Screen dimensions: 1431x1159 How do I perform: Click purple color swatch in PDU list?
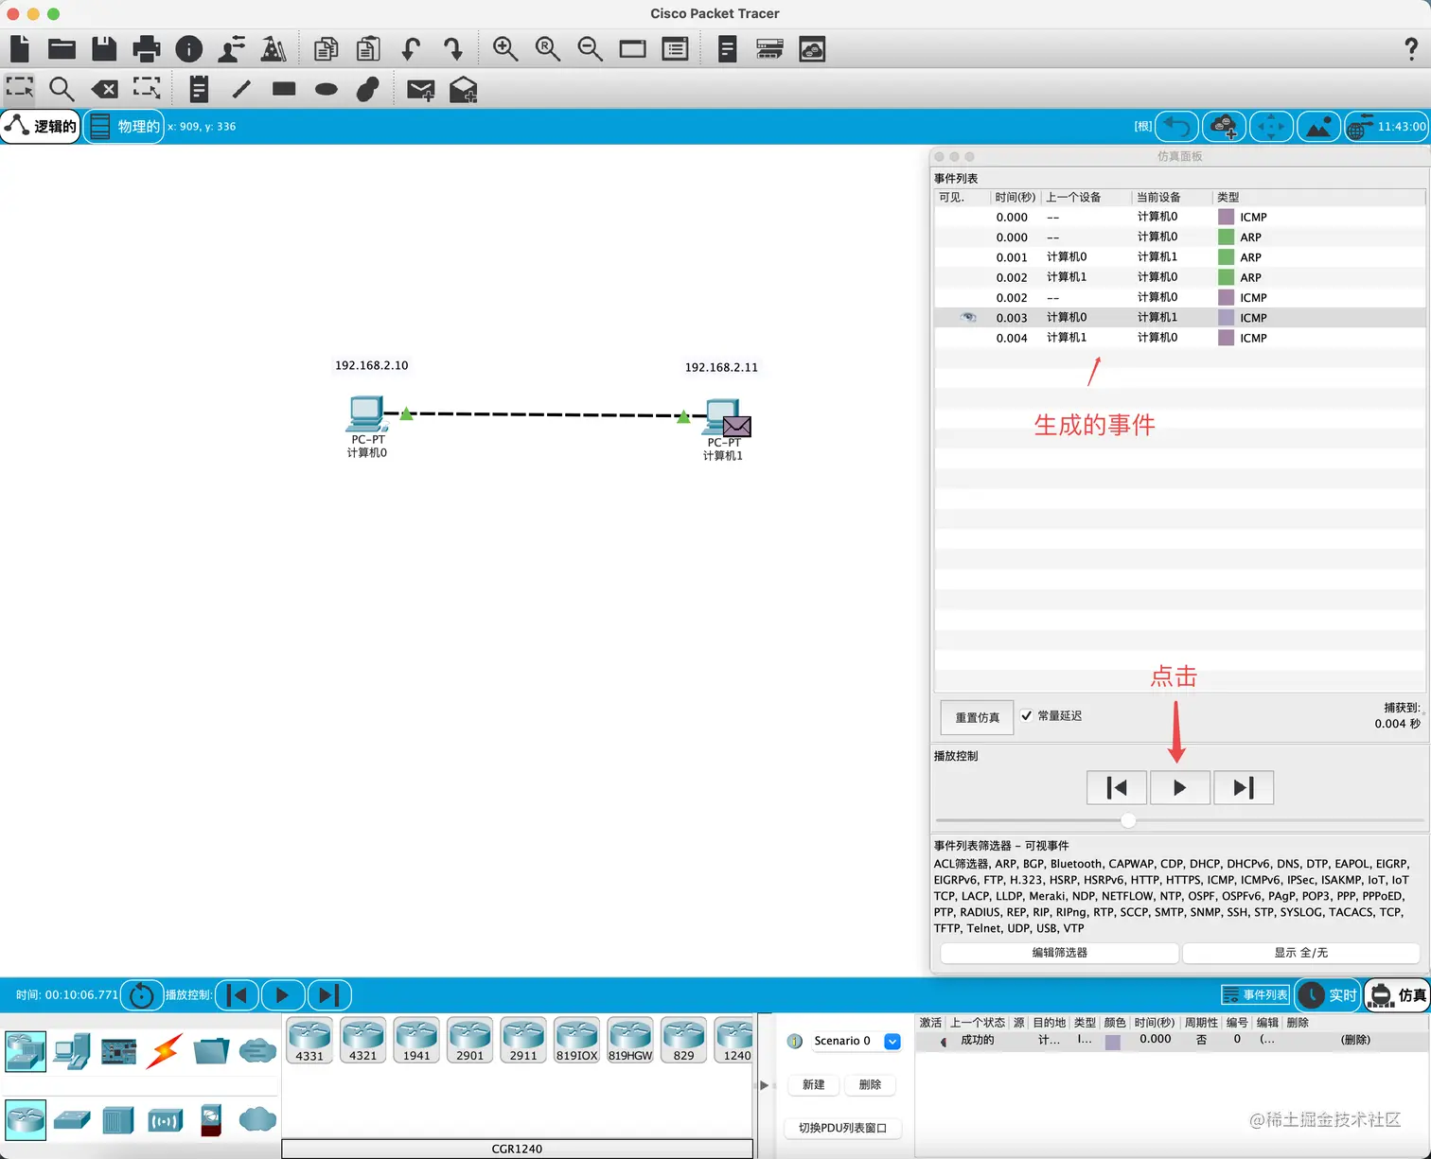click(1113, 1041)
